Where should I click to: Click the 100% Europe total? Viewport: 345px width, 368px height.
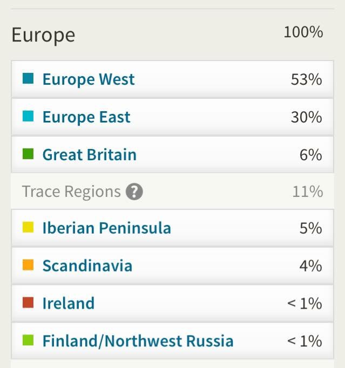[303, 32]
